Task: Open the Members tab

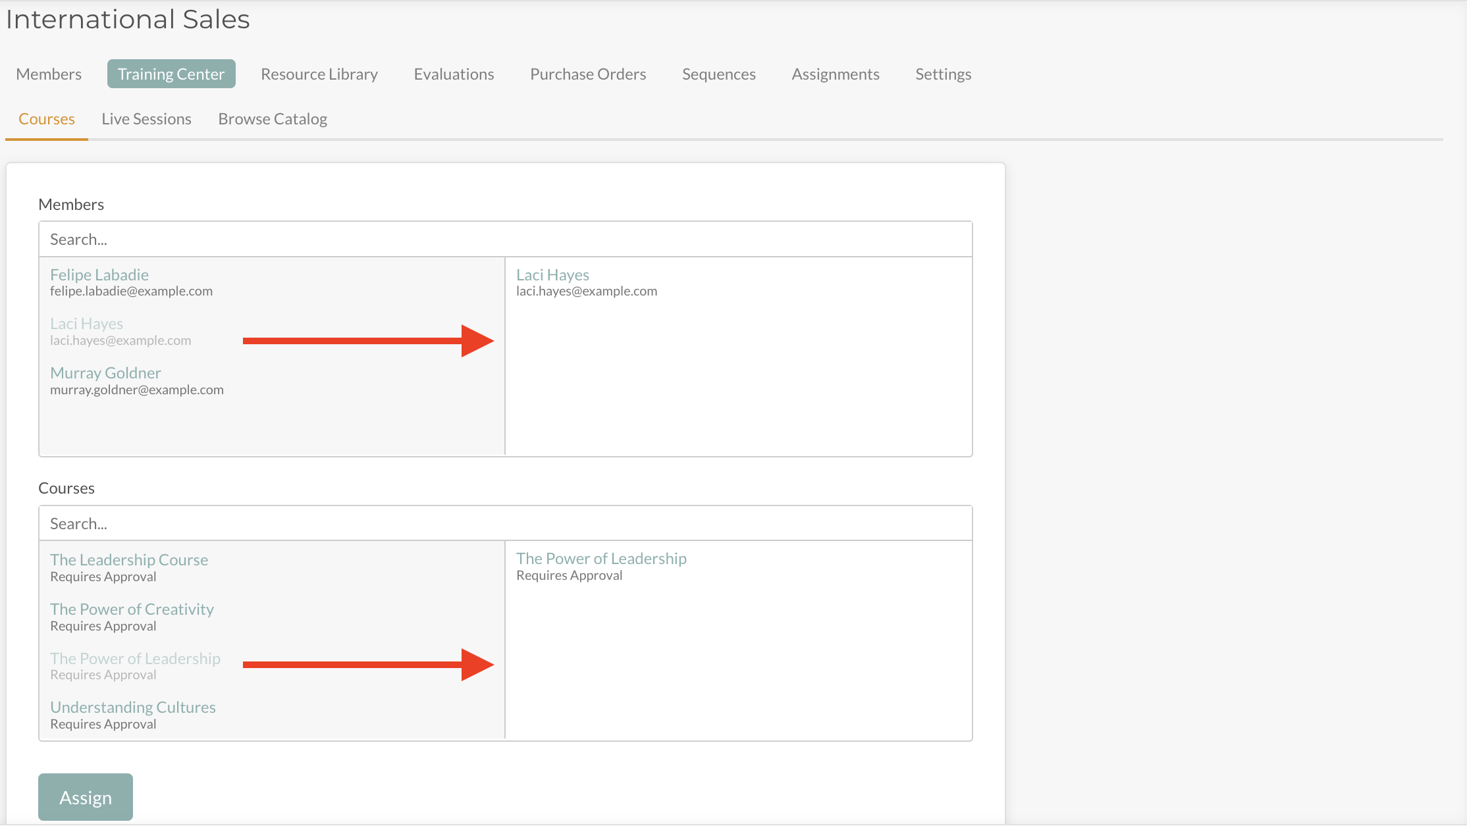Action: point(49,74)
